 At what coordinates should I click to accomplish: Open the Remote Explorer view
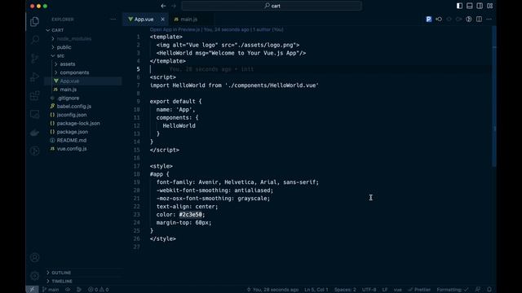coord(34,114)
